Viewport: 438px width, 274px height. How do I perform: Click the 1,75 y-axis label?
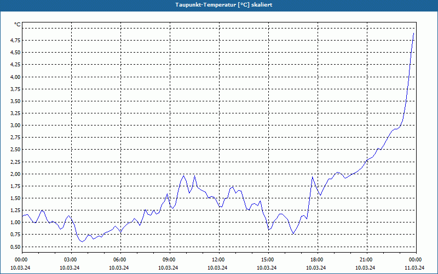pyautogui.click(x=15, y=186)
